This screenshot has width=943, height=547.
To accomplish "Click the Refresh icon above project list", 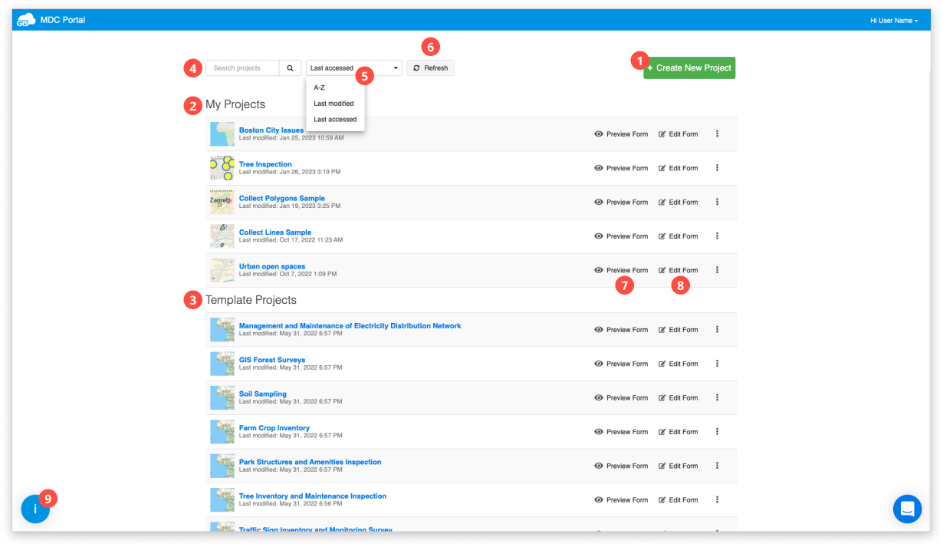I will 416,68.
